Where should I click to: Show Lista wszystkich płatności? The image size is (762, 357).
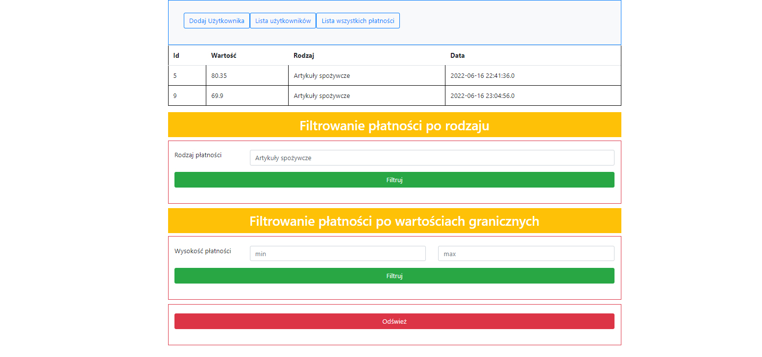358,21
